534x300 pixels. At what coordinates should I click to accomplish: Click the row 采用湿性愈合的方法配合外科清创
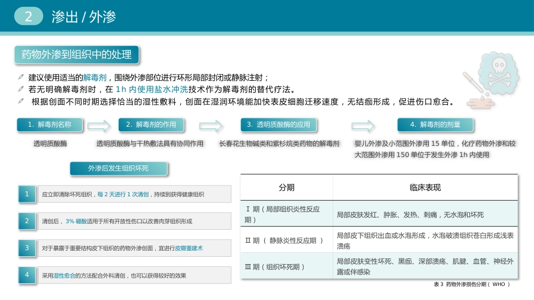click(134, 275)
